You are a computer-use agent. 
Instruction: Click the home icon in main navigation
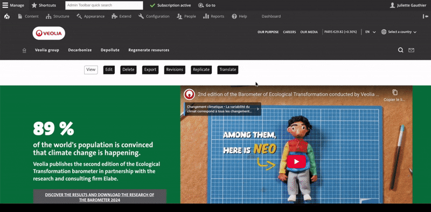24,50
